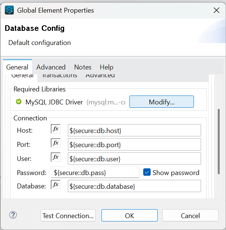
Task: Click the green MySQL JDBC Driver status icon
Action: (19, 102)
